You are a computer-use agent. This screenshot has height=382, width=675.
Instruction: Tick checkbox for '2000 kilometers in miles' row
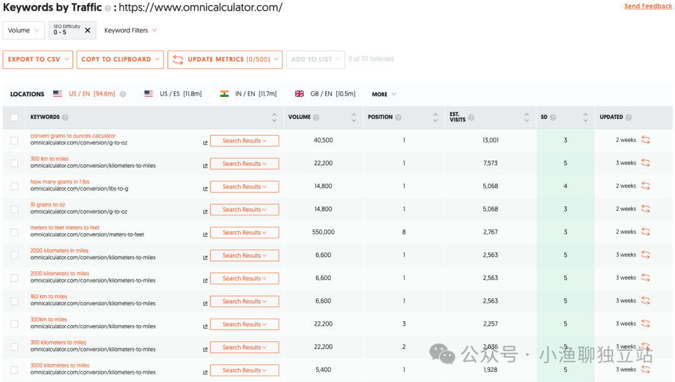[14, 255]
